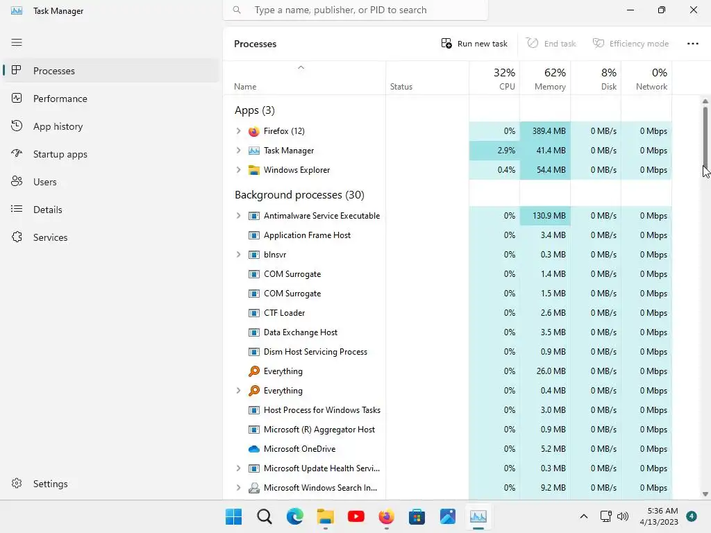711x533 pixels.
Task: Sort by the CPU column header
Action: coord(494,78)
